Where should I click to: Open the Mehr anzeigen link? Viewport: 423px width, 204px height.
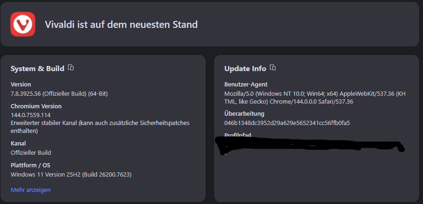[x=31, y=190]
